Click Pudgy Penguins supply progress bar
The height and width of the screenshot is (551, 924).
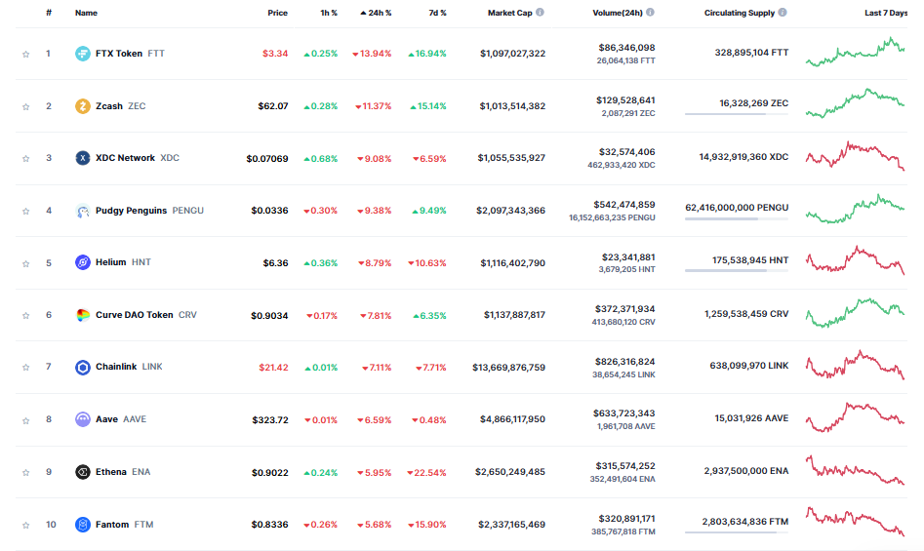pos(737,219)
